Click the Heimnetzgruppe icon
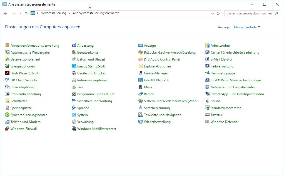284x176 pixels. (207, 73)
